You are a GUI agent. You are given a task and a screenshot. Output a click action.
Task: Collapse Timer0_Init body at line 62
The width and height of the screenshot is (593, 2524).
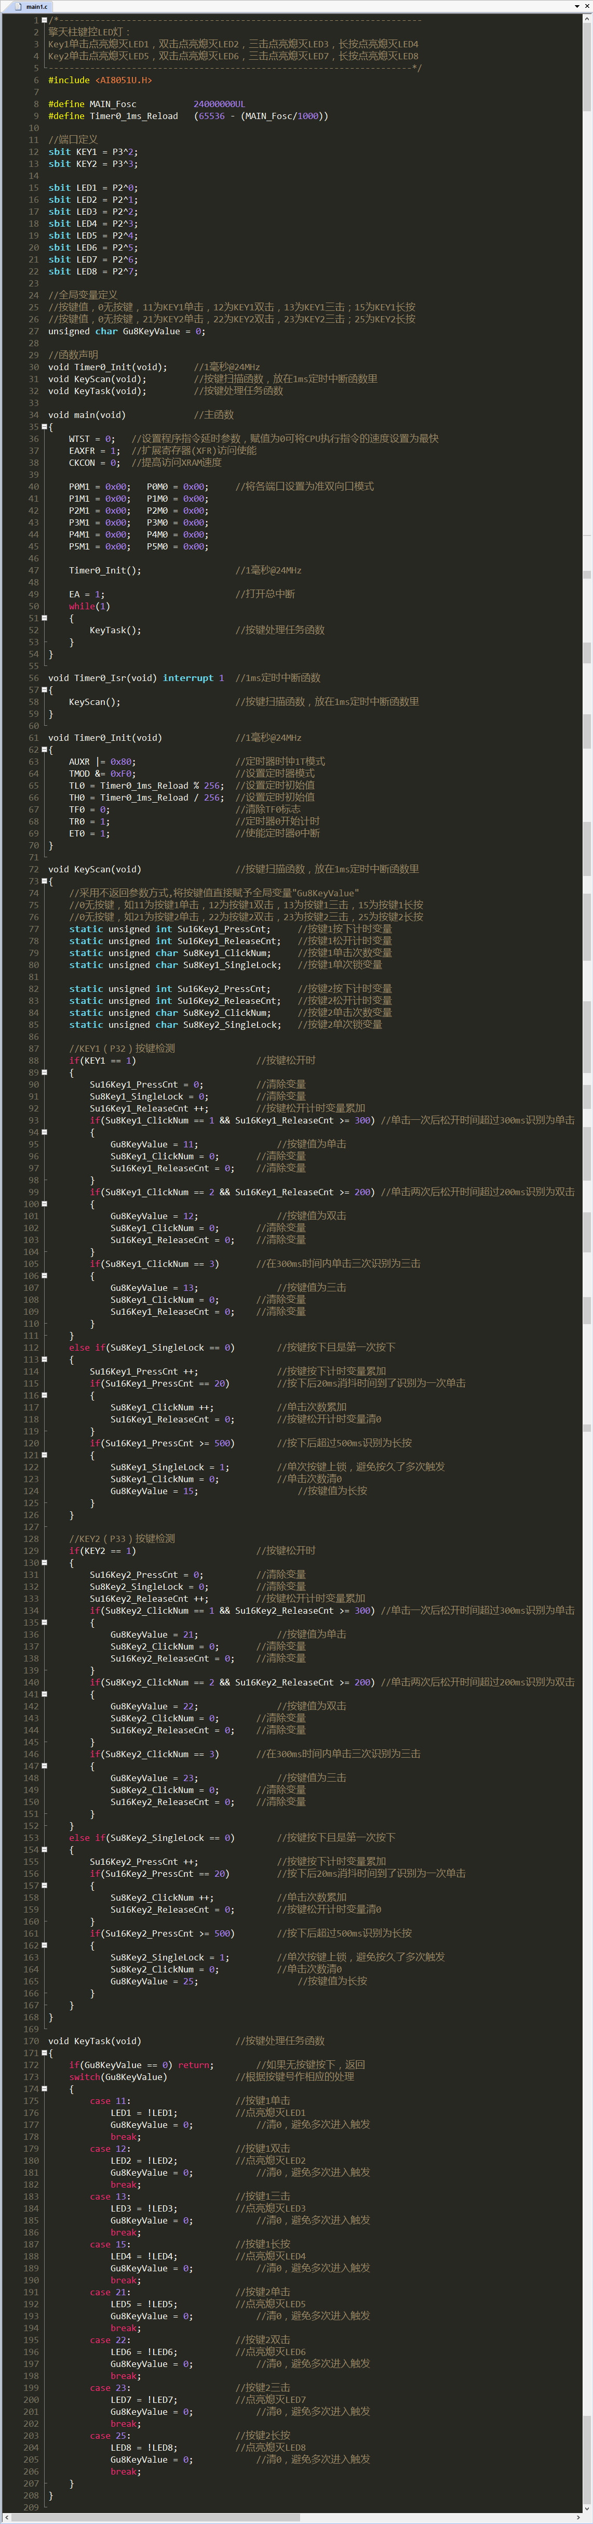click(44, 750)
